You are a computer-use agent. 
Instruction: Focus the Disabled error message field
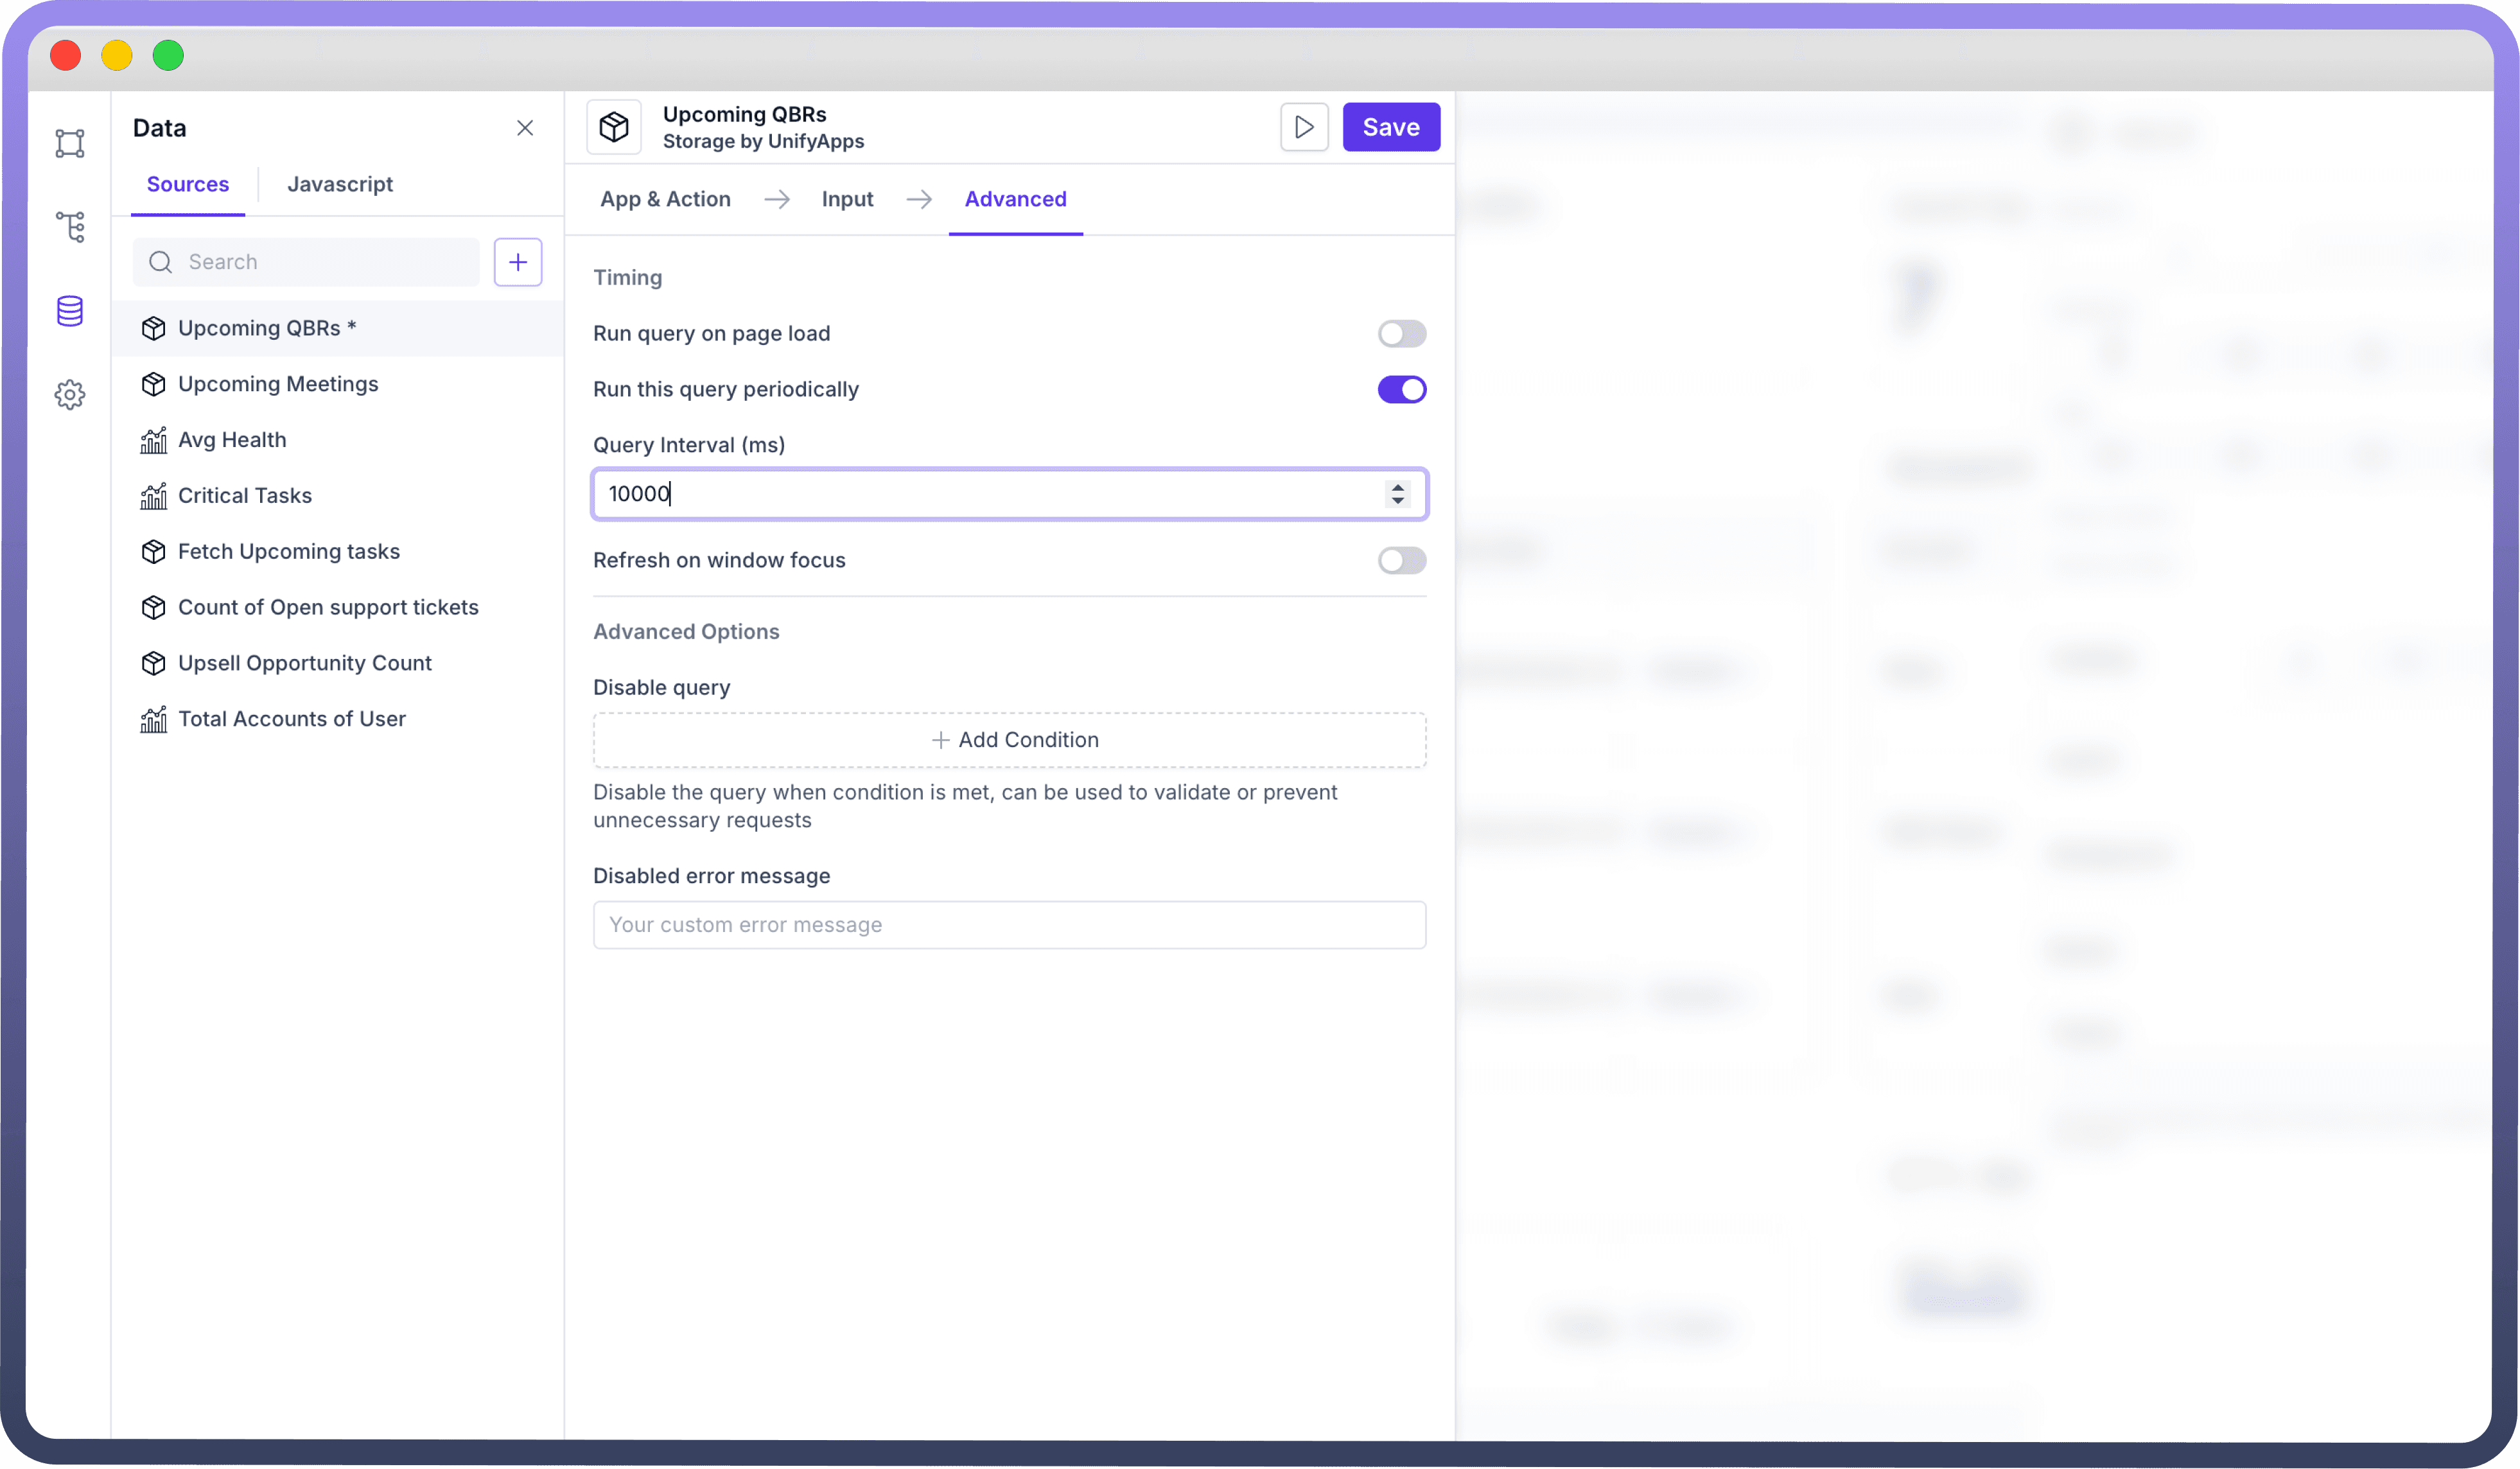click(1009, 925)
